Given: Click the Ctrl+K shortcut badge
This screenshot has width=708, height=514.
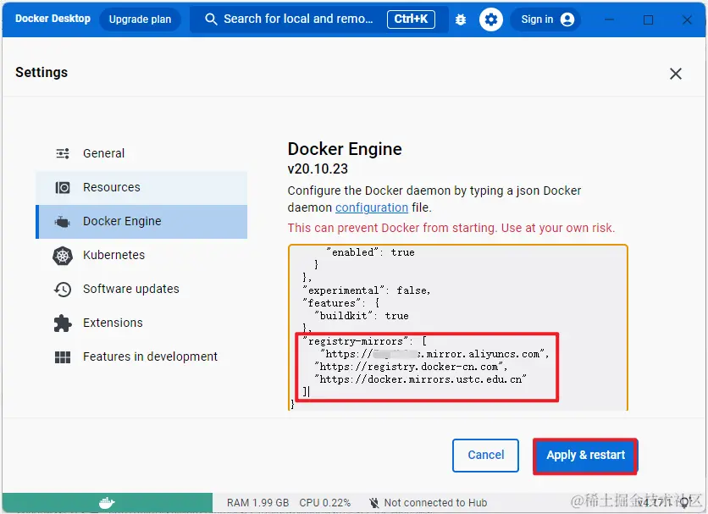Looking at the screenshot, I should click(411, 19).
